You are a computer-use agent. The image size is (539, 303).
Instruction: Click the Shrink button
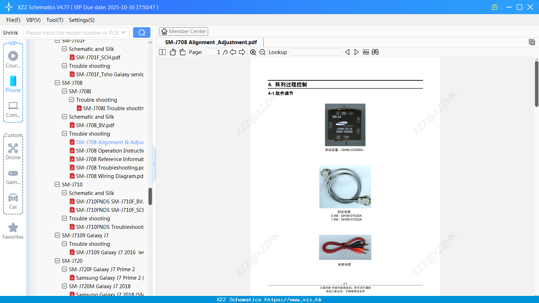coord(10,32)
